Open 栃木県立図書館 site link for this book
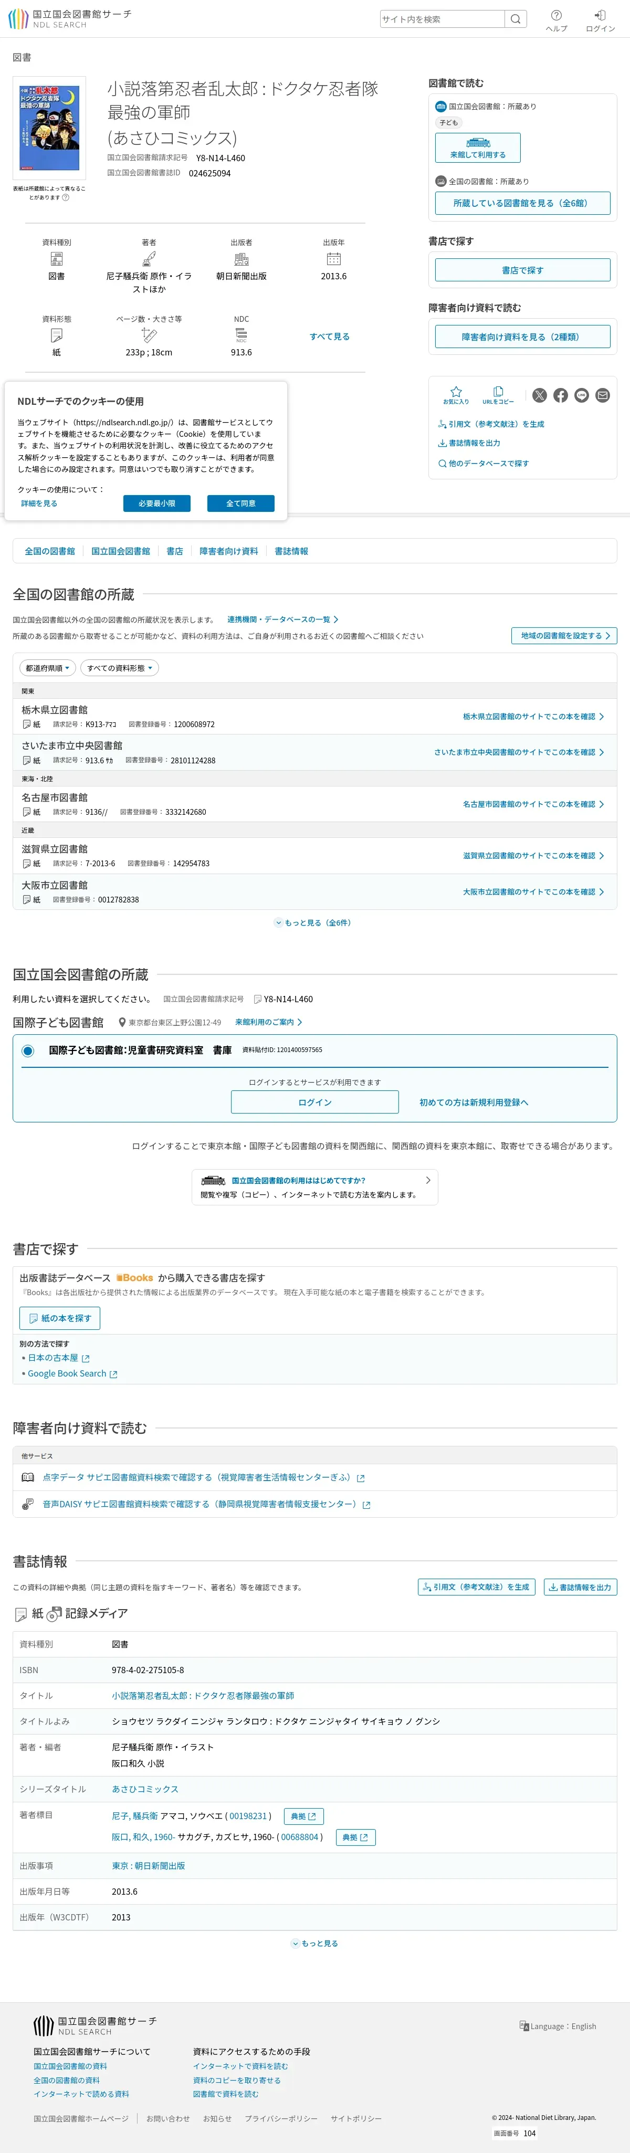 click(533, 716)
